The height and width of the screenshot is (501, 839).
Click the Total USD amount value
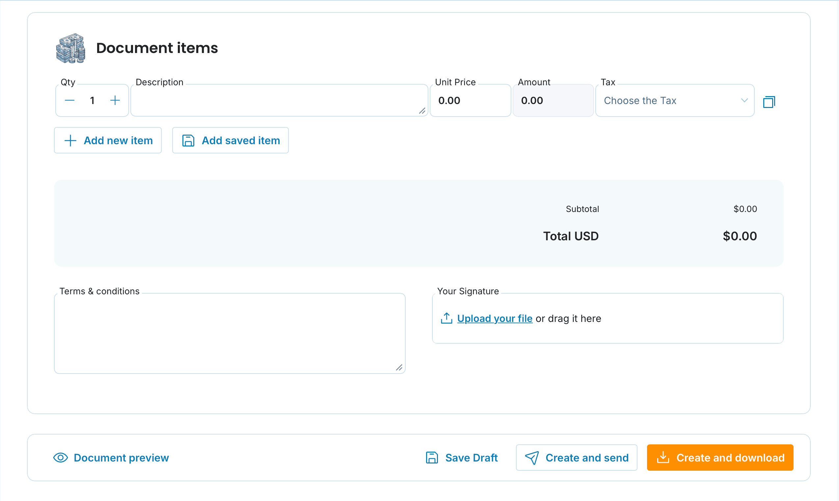coord(740,236)
